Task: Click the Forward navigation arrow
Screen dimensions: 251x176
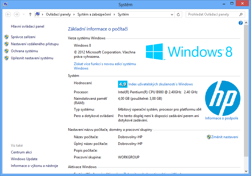Action: pos(16,15)
